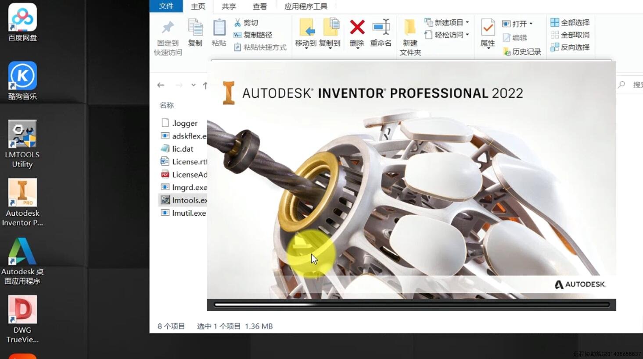
Task: Switch to the Share ribbon tab
Action: [229, 6]
